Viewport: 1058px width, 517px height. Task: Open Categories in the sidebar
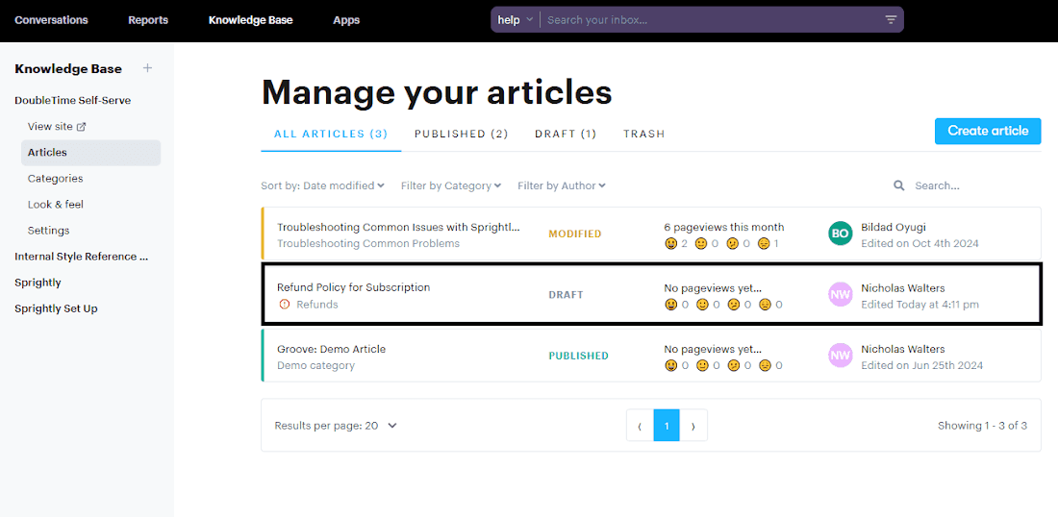click(x=56, y=179)
